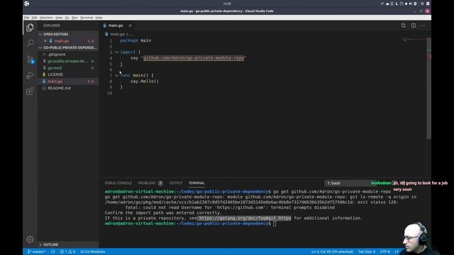The width and height of the screenshot is (454, 255).
Task: Follow the github.com/Adron/go-private-module-repo import link
Action: (x=194, y=58)
